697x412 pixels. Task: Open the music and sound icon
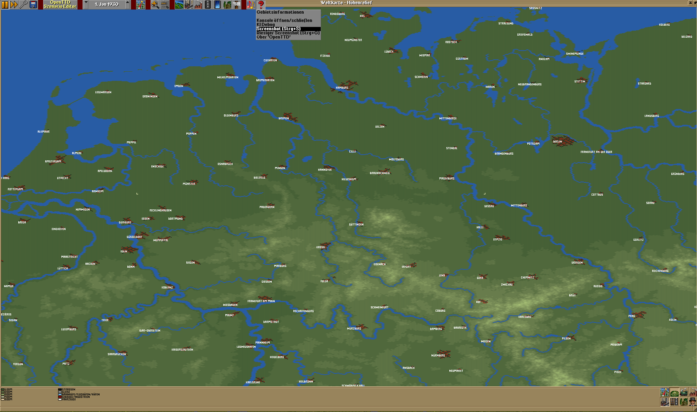(251, 5)
